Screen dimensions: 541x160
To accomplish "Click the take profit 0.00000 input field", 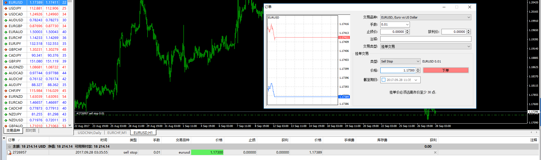I will point(454,32).
